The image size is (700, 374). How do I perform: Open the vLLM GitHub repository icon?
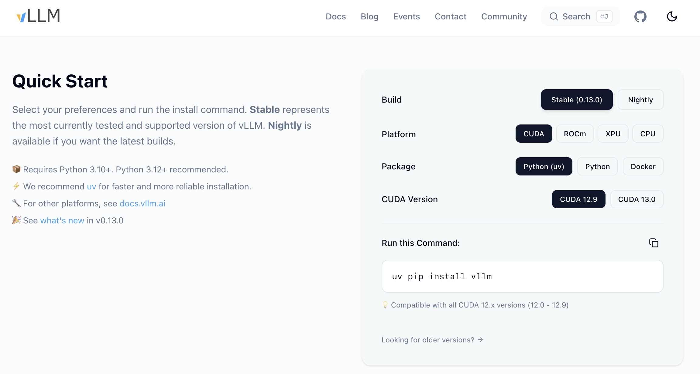[x=640, y=16]
